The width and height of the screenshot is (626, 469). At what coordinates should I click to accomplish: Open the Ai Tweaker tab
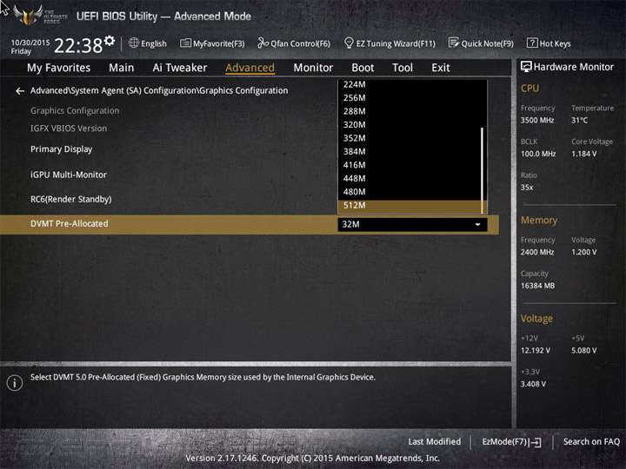click(180, 68)
